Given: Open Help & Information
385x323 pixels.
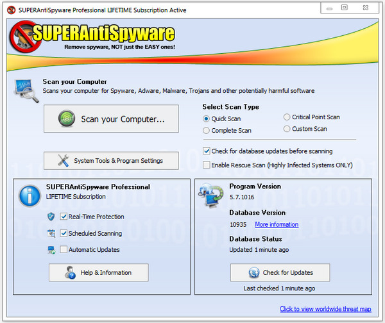Looking at the screenshot, I should pyautogui.click(x=99, y=272).
